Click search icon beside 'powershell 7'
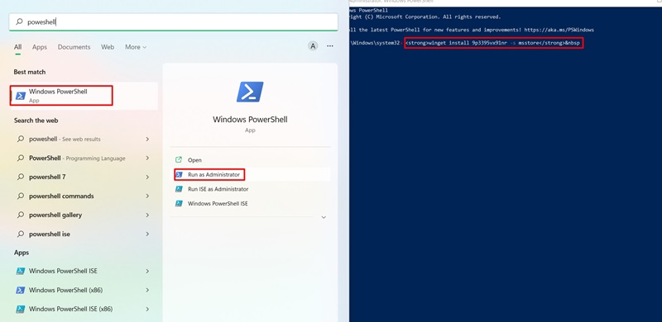This screenshot has width=662, height=322. [20, 177]
